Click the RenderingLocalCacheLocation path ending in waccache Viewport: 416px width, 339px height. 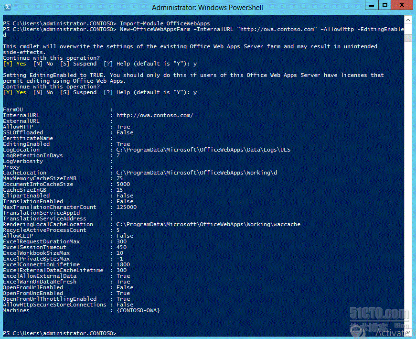pos(208,225)
